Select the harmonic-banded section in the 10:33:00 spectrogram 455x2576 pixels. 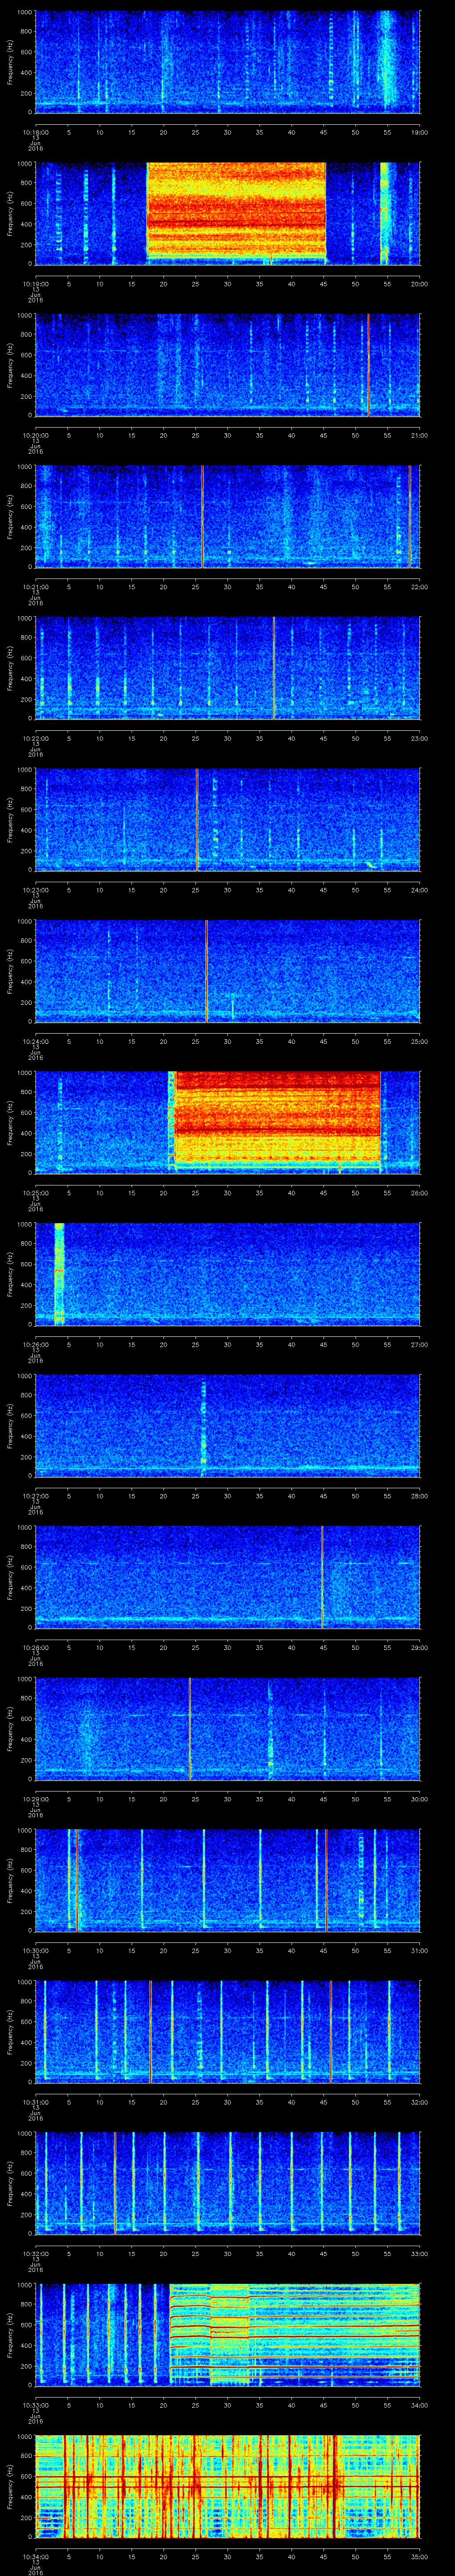295,2335
